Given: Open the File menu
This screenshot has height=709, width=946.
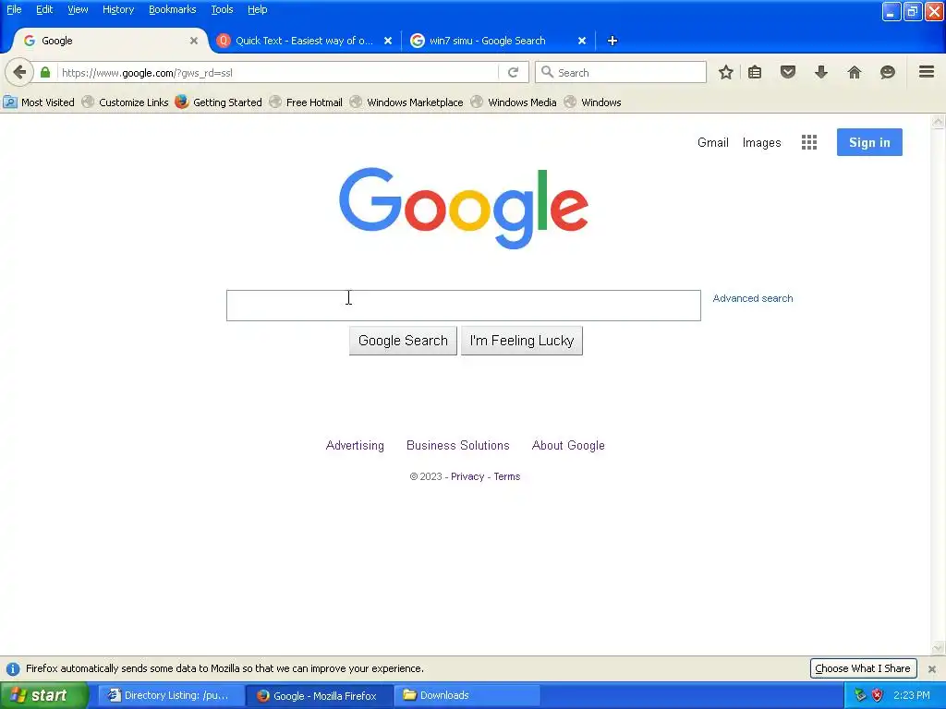Looking at the screenshot, I should [14, 9].
